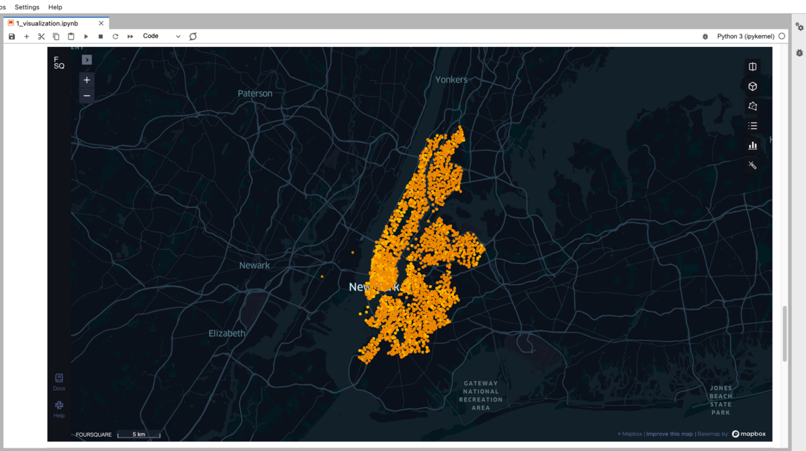Save the notebook with the save icon

click(11, 36)
